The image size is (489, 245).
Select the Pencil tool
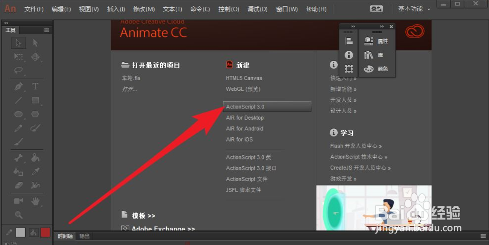[18, 128]
